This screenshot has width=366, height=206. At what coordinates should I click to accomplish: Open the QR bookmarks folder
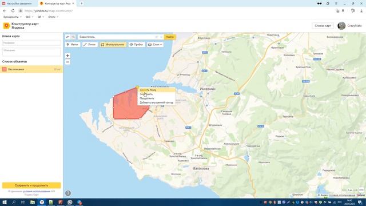pos(41,17)
